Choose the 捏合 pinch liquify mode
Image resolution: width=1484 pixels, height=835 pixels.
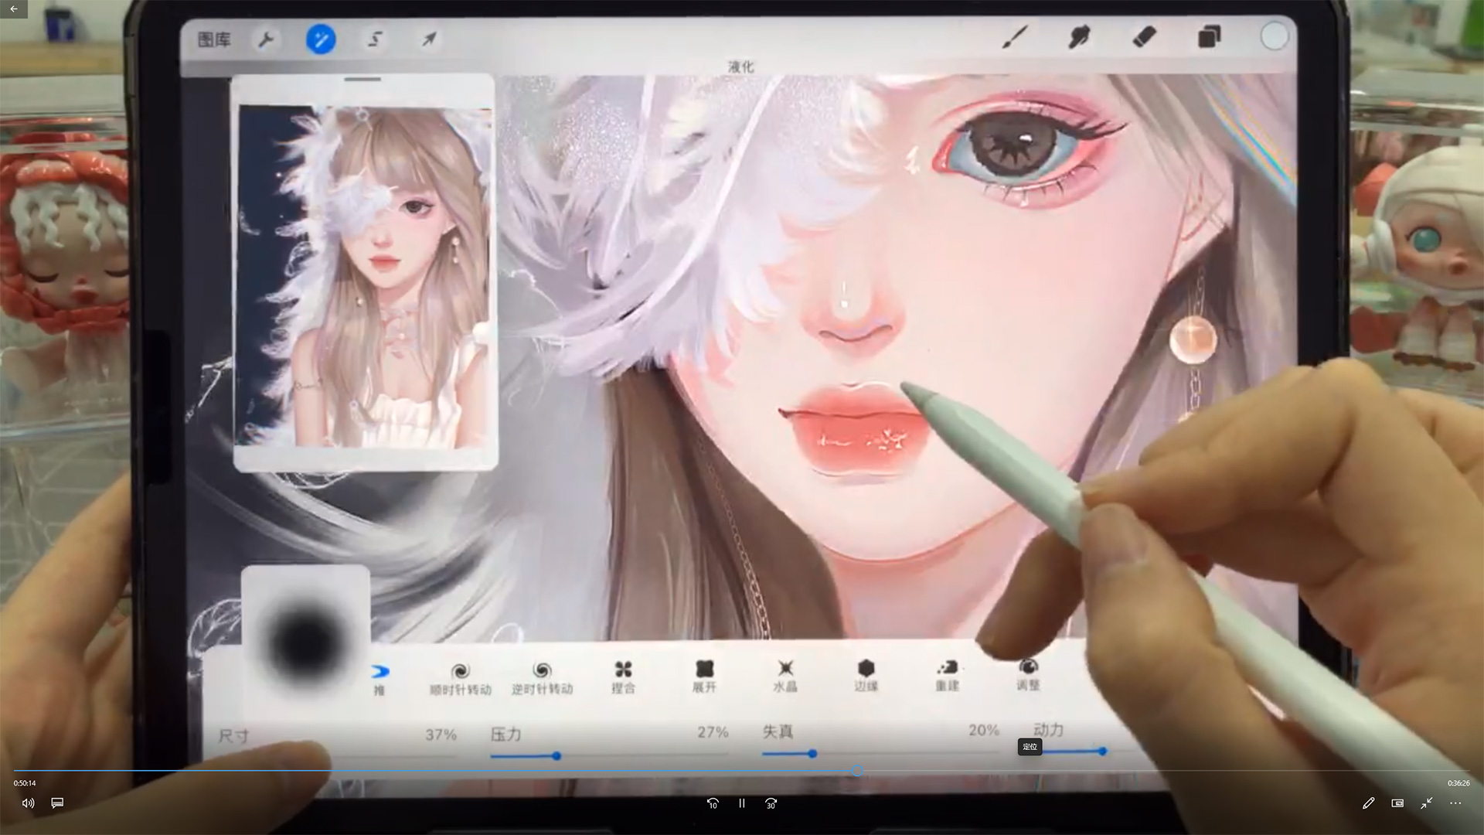[623, 677]
